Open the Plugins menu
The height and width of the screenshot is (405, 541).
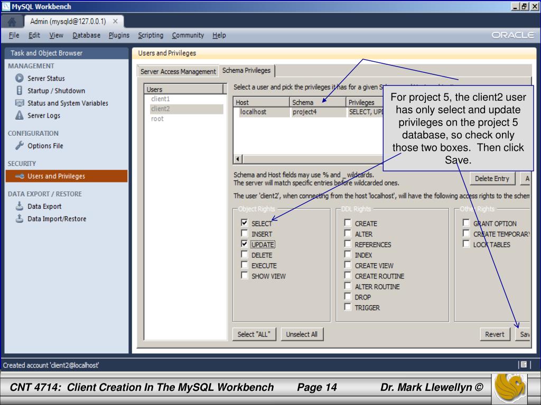119,35
